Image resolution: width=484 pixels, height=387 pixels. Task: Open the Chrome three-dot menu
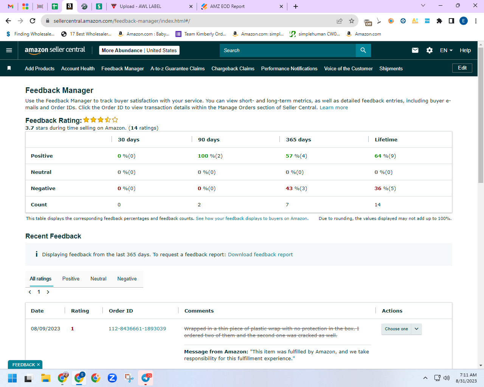point(476,21)
